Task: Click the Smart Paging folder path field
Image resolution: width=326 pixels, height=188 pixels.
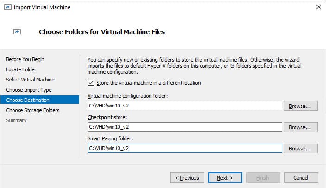Action: pyautogui.click(x=185, y=148)
